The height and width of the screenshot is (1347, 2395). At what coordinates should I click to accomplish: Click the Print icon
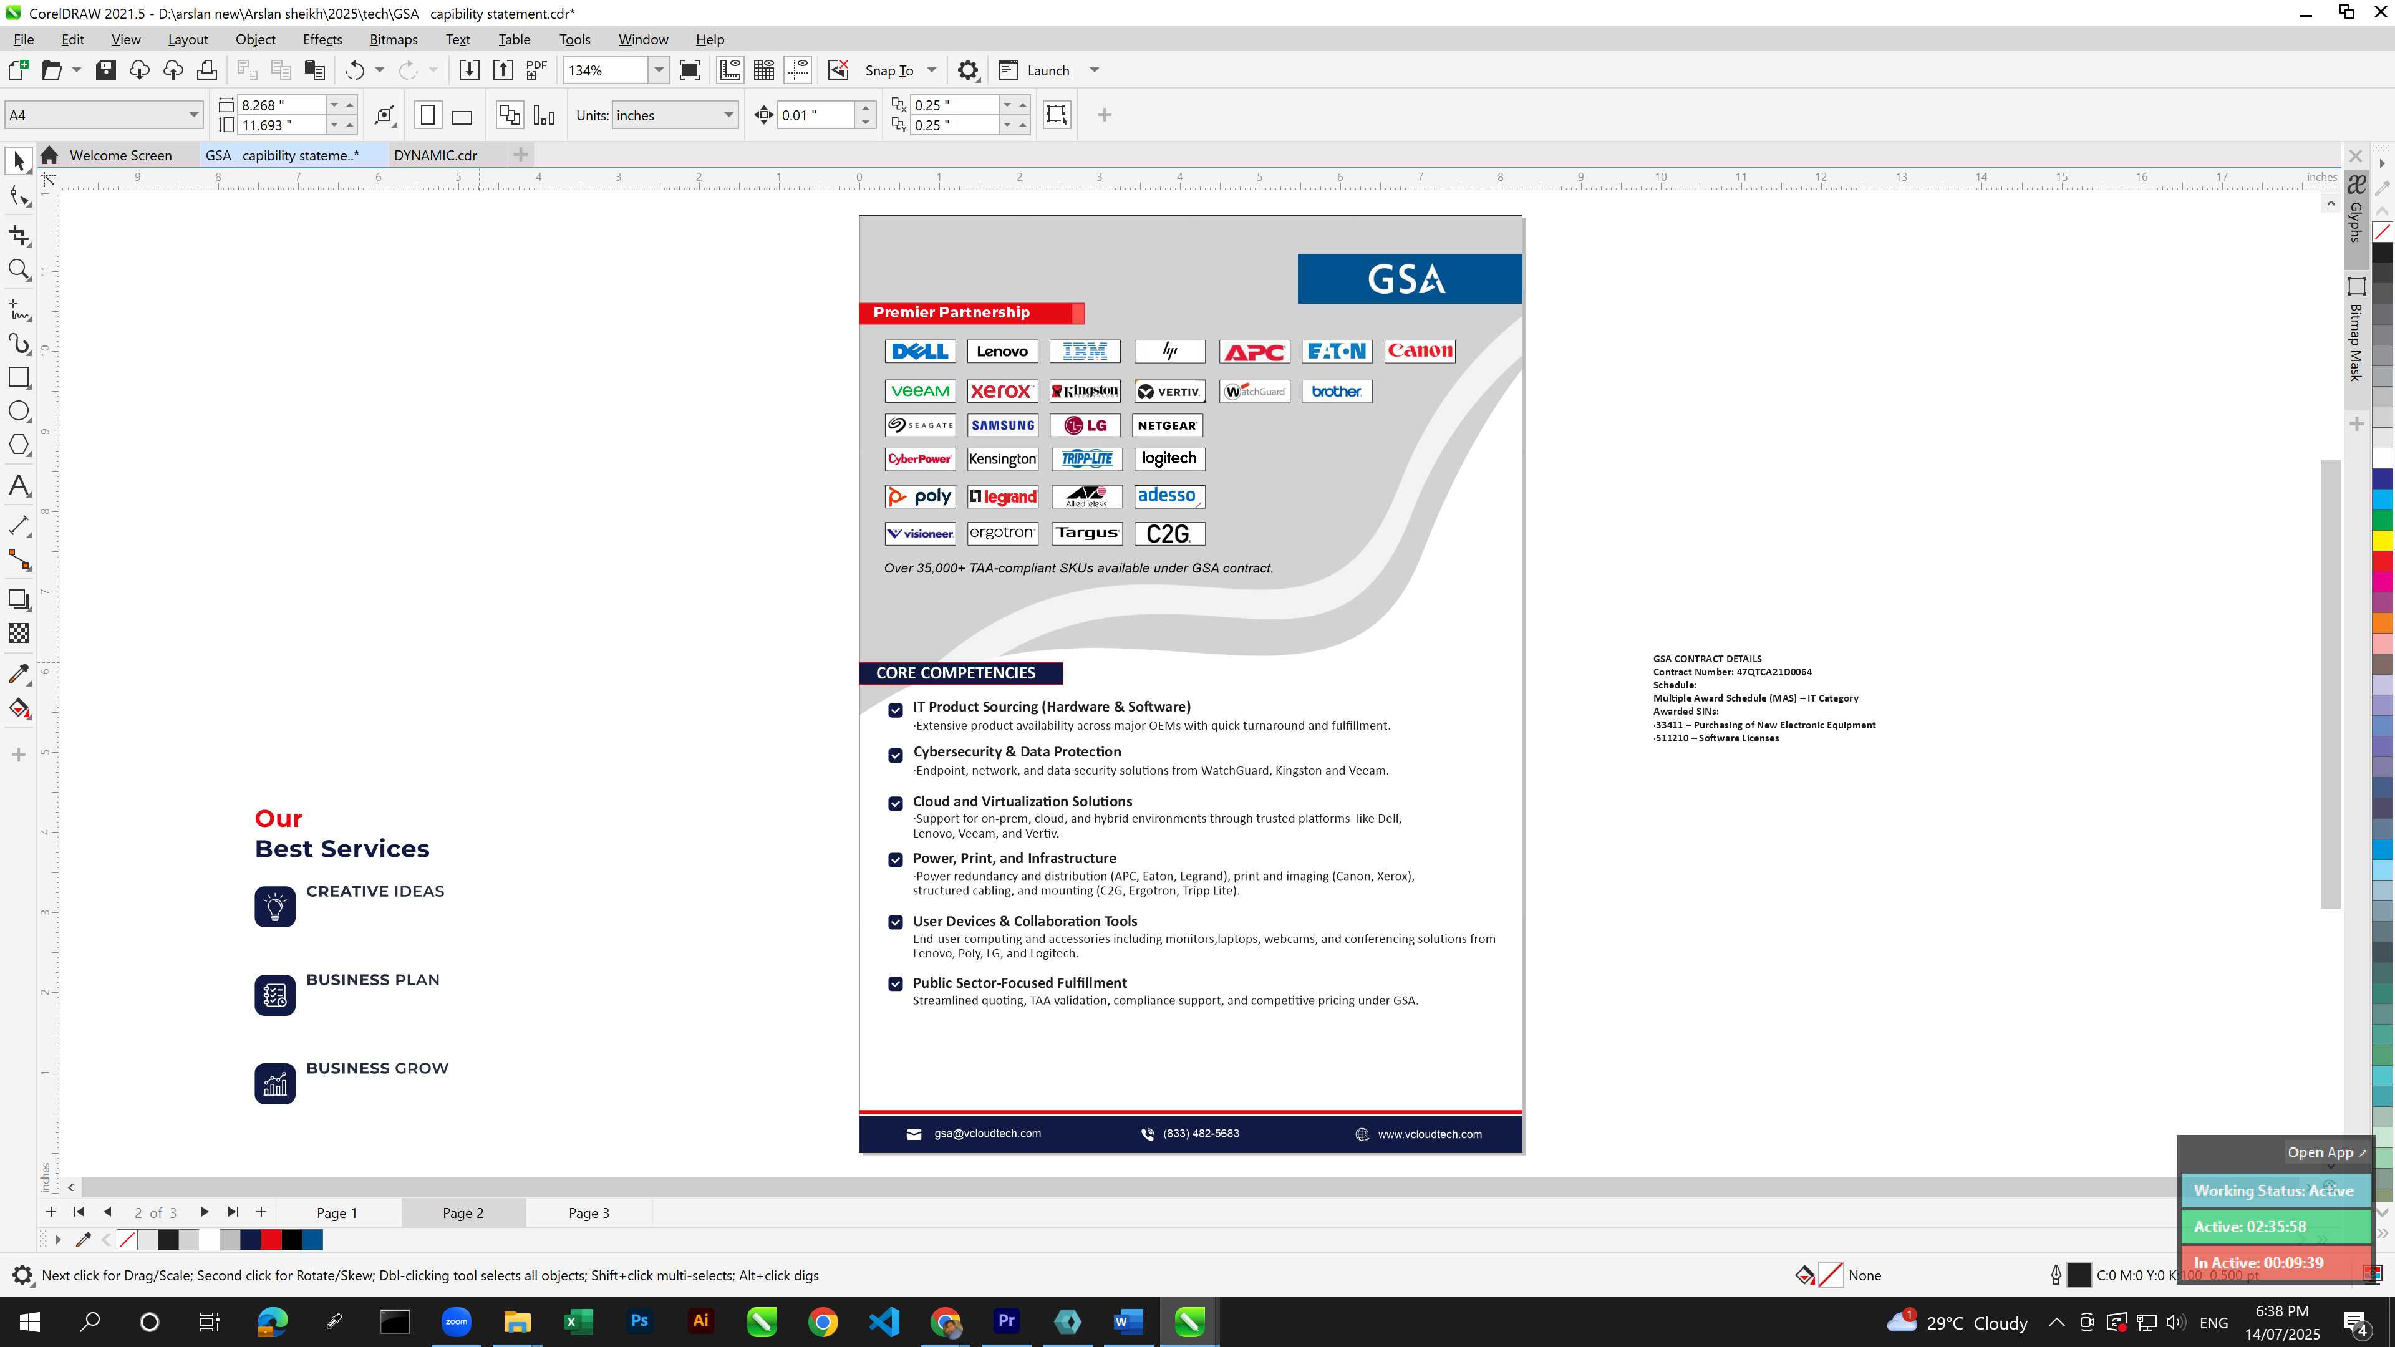pyautogui.click(x=206, y=70)
